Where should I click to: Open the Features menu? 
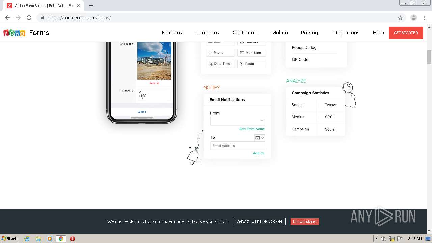point(172,33)
